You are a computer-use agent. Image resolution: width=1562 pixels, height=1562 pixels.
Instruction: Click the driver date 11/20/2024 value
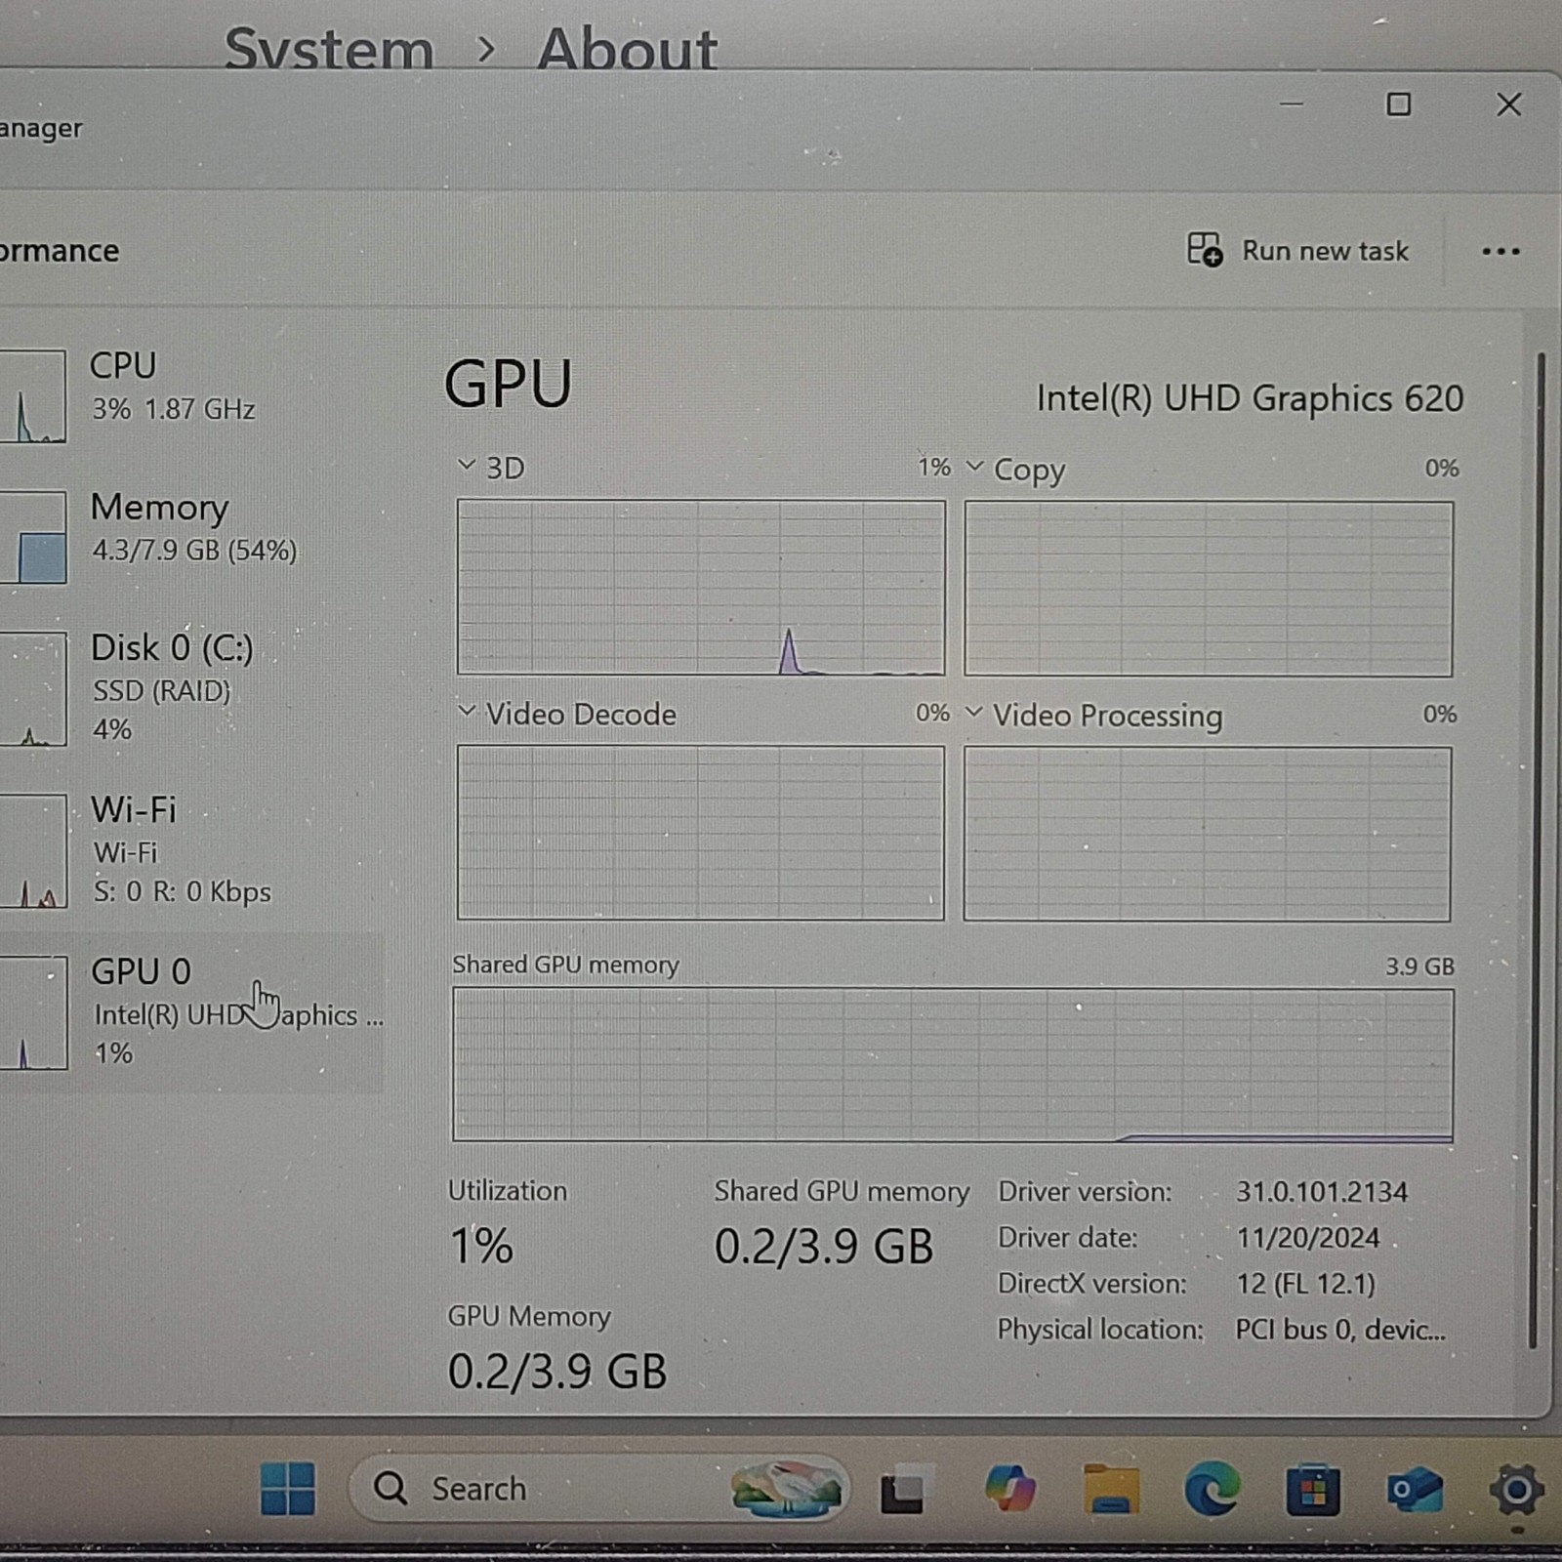point(1308,1238)
